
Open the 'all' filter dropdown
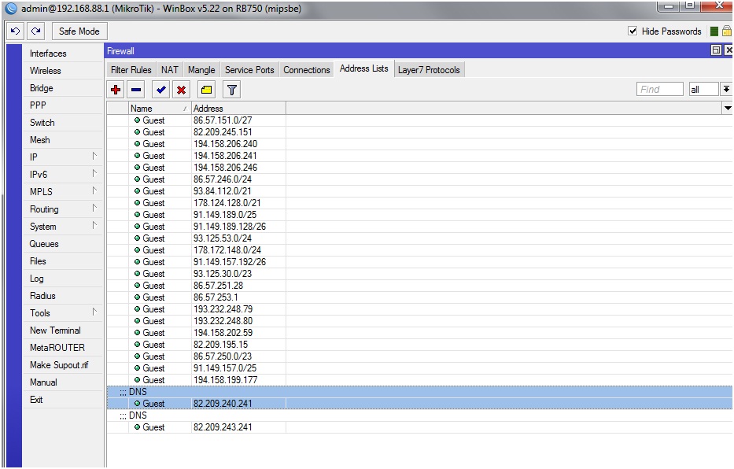coord(725,89)
